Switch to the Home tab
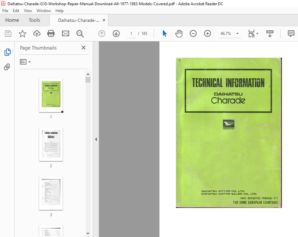The width and height of the screenshot is (298, 237). 12,20
